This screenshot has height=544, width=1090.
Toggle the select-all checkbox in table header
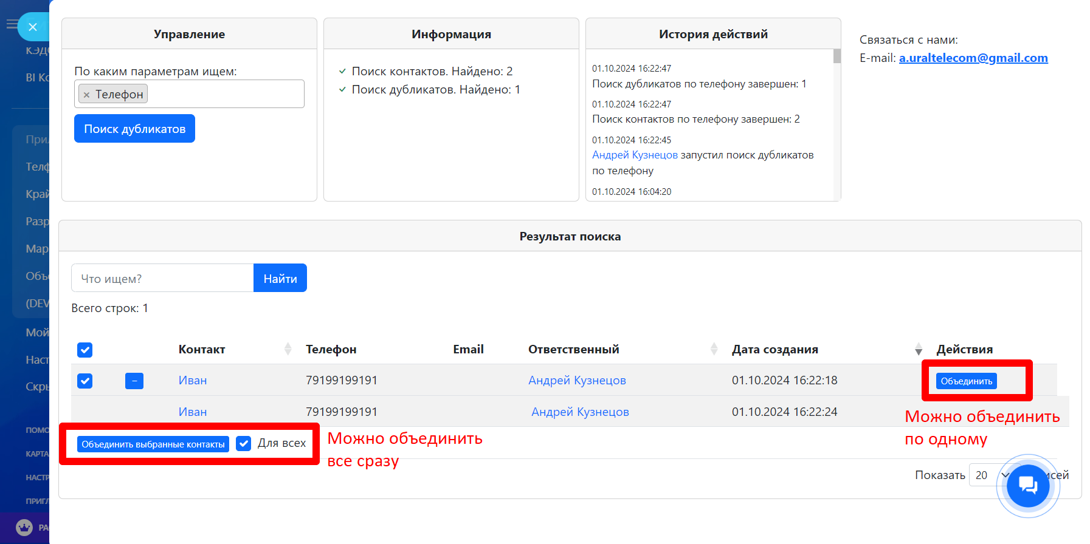coord(85,350)
